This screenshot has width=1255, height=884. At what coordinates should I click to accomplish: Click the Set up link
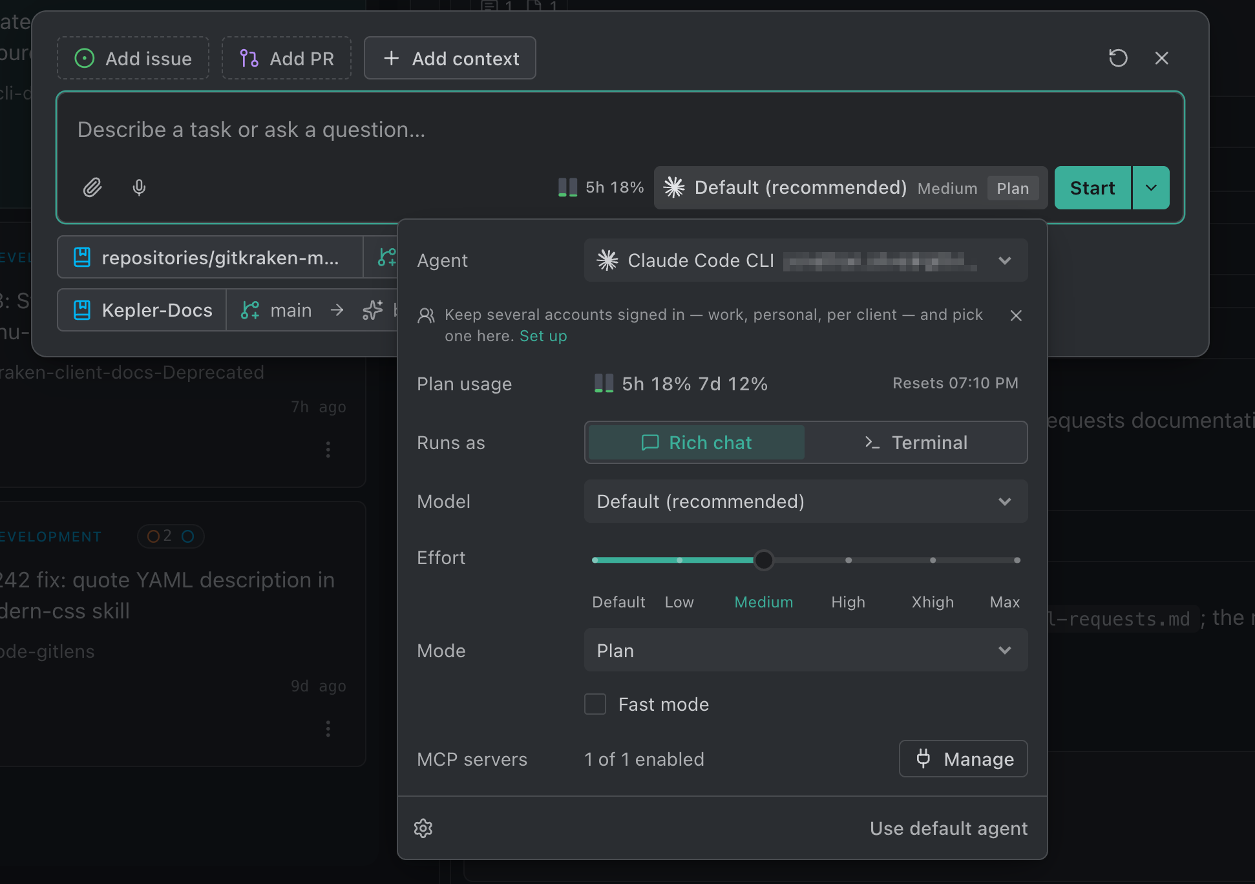click(543, 336)
